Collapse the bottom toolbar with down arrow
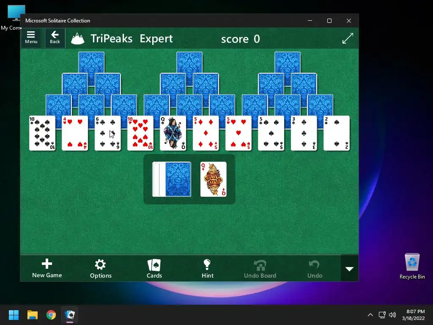 click(350, 268)
